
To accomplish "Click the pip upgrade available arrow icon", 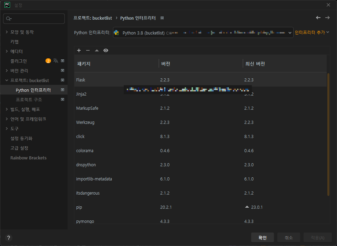I will click(247, 207).
